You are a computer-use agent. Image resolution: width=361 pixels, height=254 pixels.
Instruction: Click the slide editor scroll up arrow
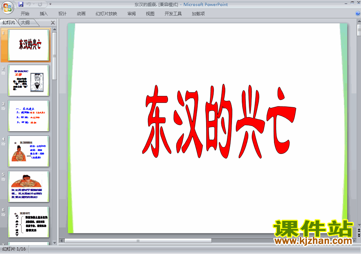pos(359,22)
